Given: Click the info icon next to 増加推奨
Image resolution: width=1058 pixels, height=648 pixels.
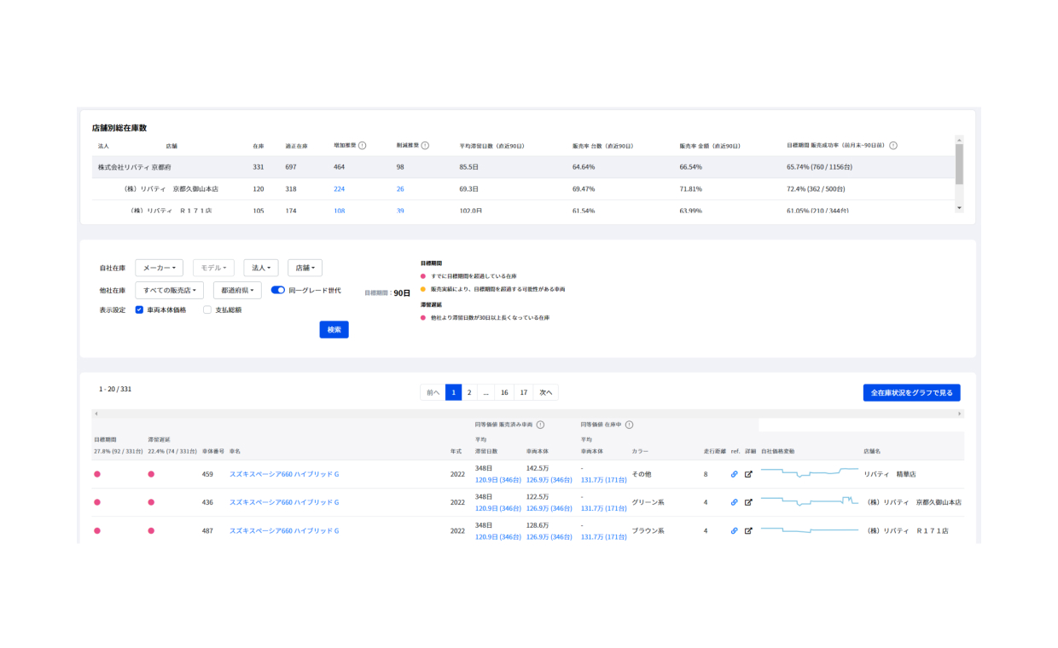Looking at the screenshot, I should tap(362, 146).
